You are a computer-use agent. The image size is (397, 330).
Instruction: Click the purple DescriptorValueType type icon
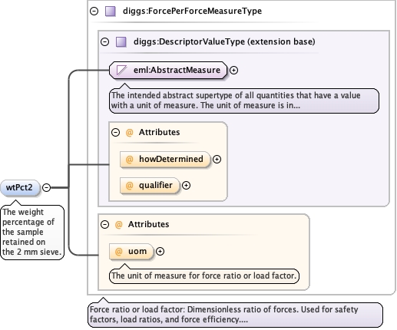point(121,41)
